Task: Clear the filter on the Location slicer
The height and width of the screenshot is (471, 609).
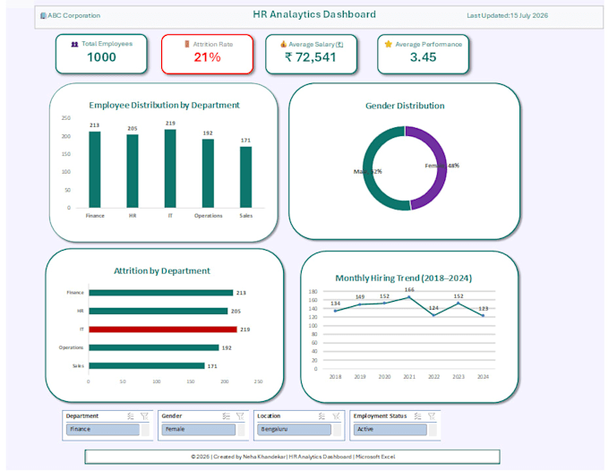Action: 336,416
